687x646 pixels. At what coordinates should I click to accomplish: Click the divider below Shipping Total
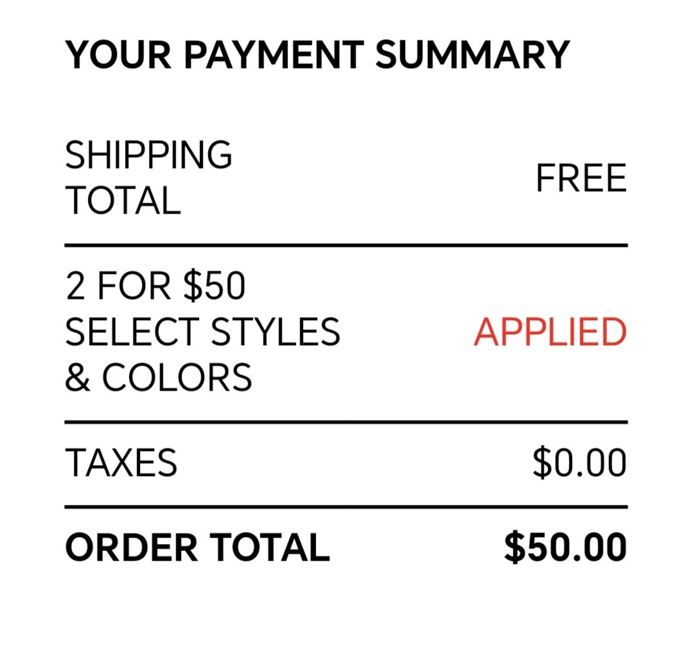(x=346, y=245)
